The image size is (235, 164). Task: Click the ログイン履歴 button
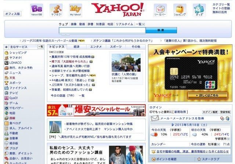(210, 112)
